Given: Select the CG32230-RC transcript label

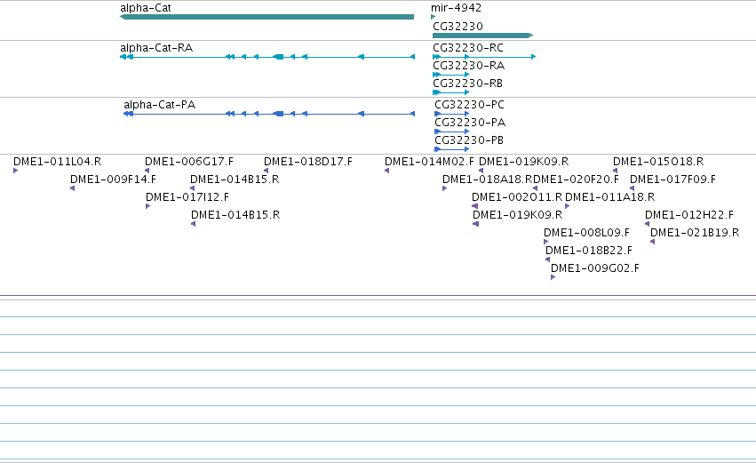Looking at the screenshot, I should [x=468, y=48].
